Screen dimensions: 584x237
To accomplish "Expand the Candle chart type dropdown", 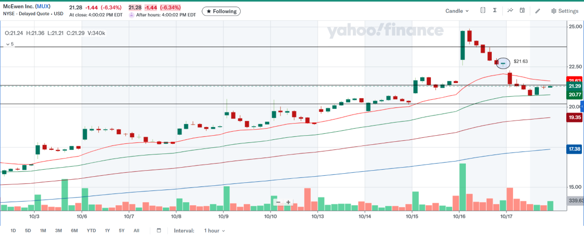I will pyautogui.click(x=457, y=11).
